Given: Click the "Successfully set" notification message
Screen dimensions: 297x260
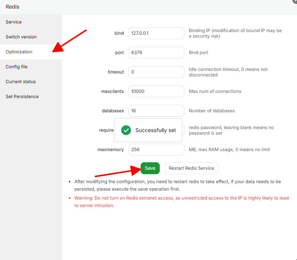Looking at the screenshot, I should 155,130.
